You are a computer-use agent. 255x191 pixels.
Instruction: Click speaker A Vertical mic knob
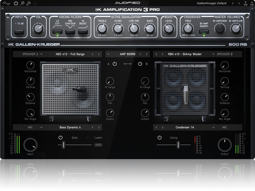[x=30, y=81]
